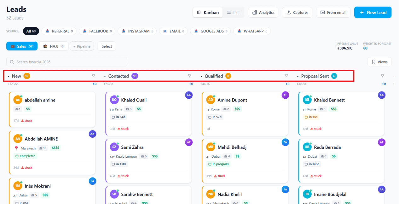Open the Imane Boudjelal lead card
Image resolution: width=399 pixels, height=204 pixels.
click(342, 195)
